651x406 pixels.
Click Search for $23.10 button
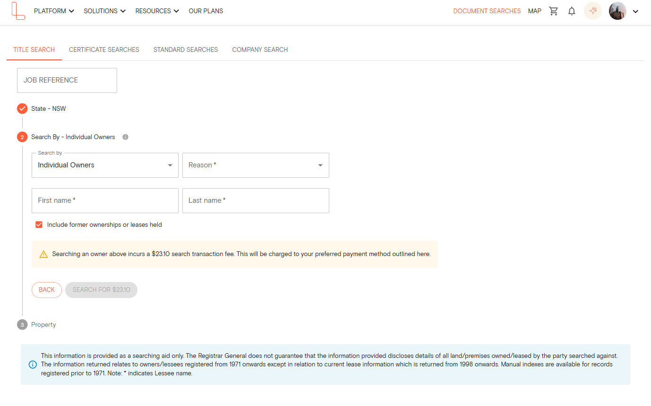[x=101, y=290]
